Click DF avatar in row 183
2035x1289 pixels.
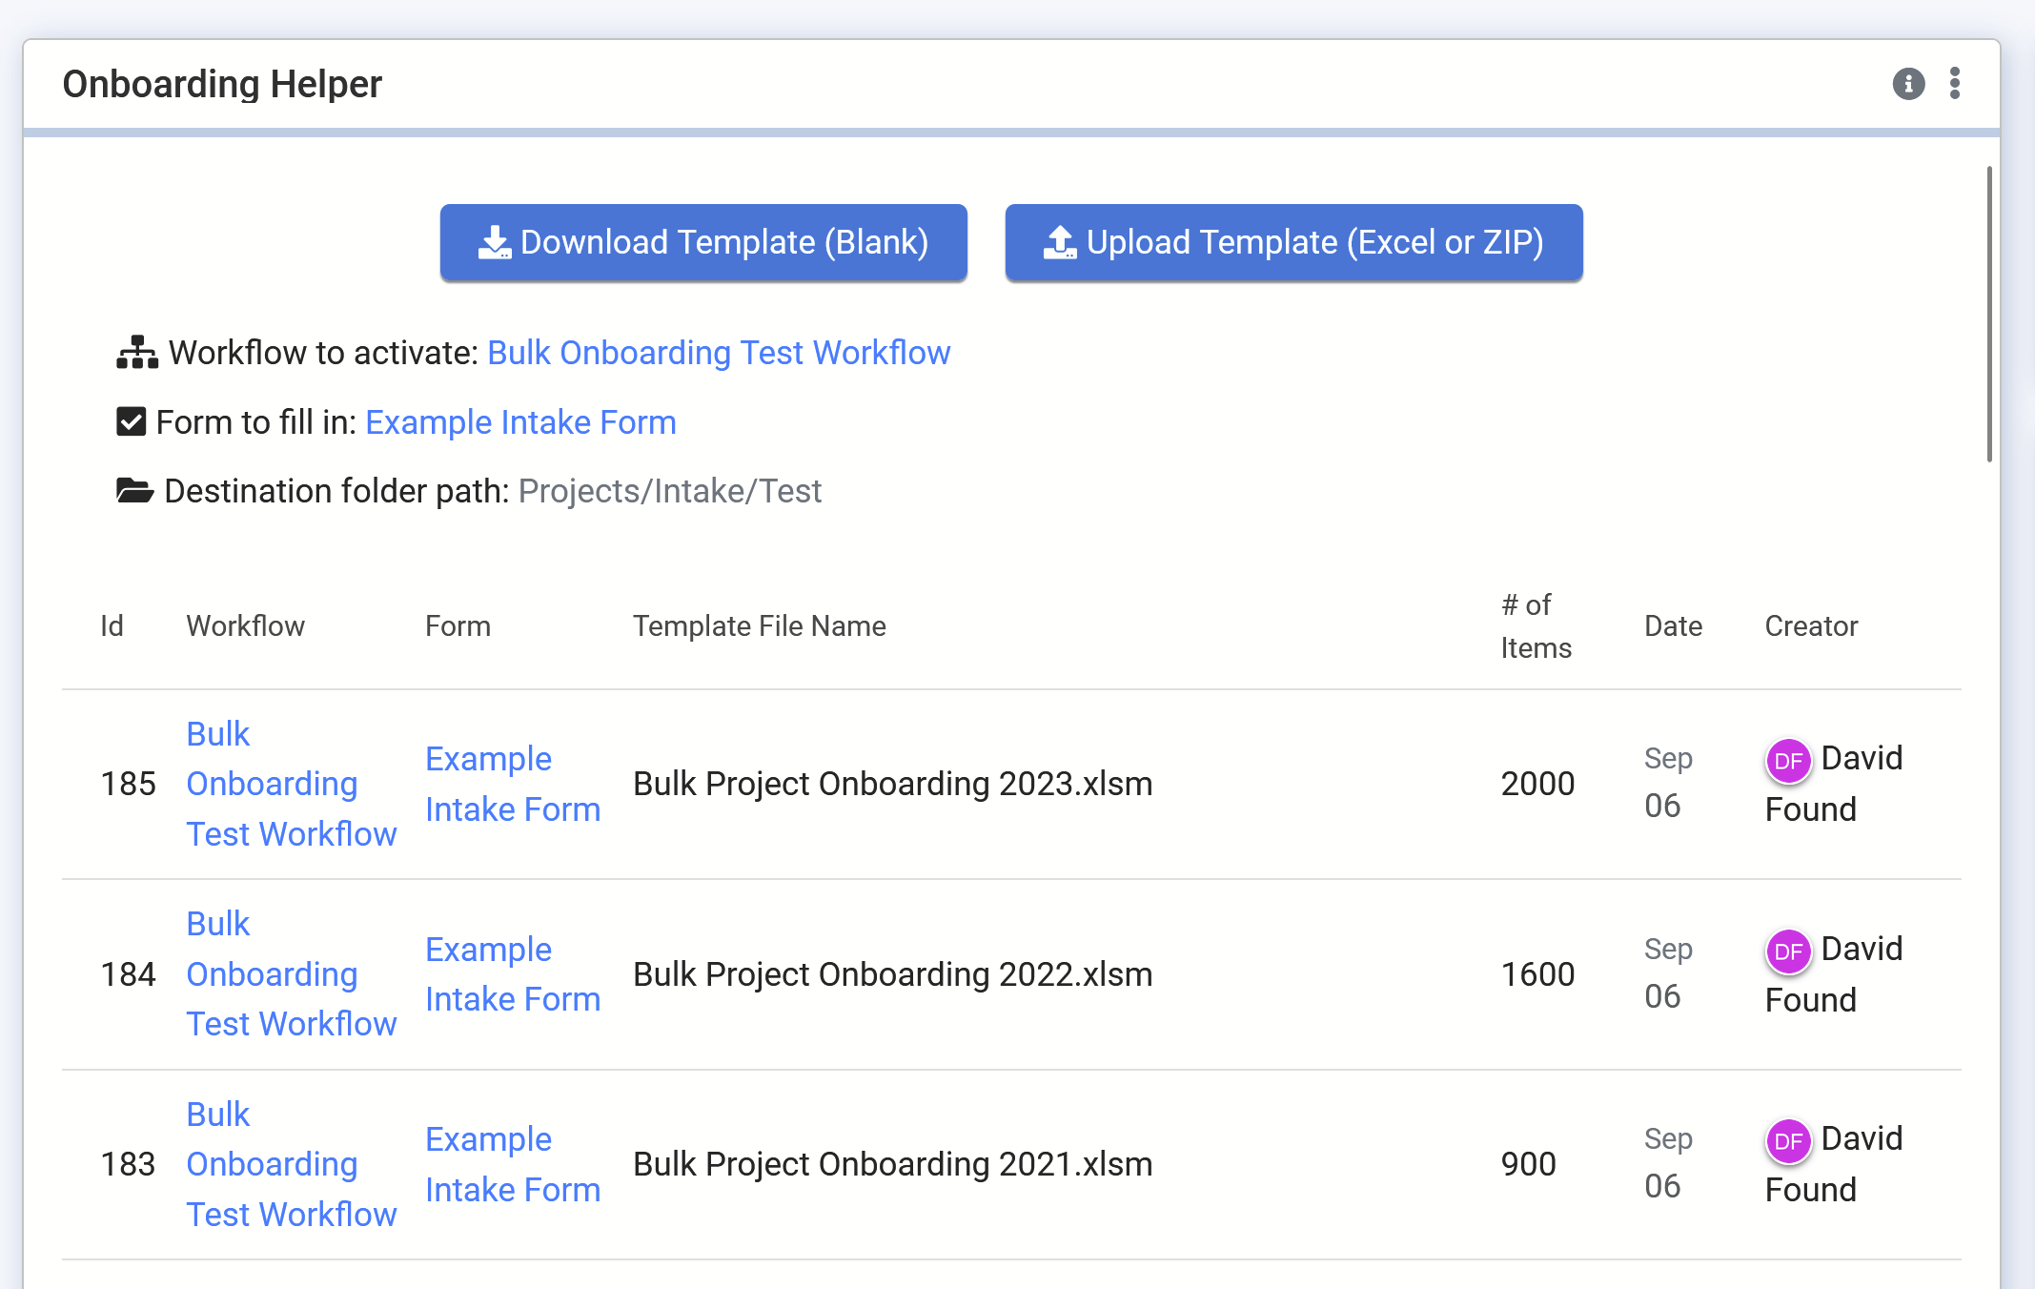tap(1788, 1141)
